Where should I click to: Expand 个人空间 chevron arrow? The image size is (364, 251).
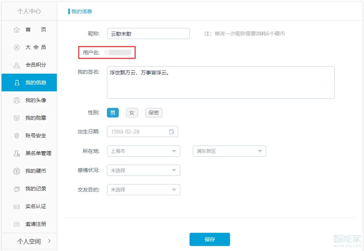pyautogui.click(x=49, y=241)
